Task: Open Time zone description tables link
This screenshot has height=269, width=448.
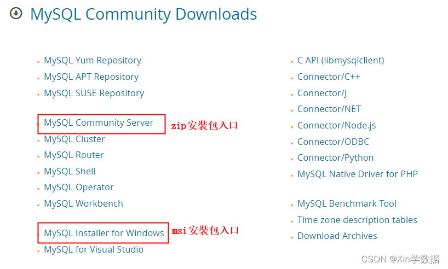Action: (x=357, y=220)
